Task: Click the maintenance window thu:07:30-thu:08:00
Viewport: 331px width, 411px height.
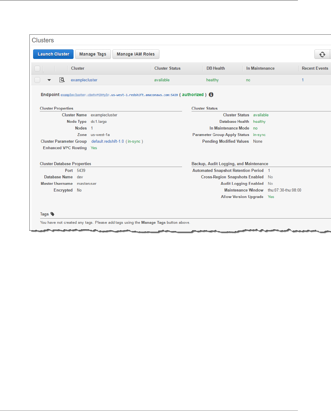Action: (x=284, y=190)
